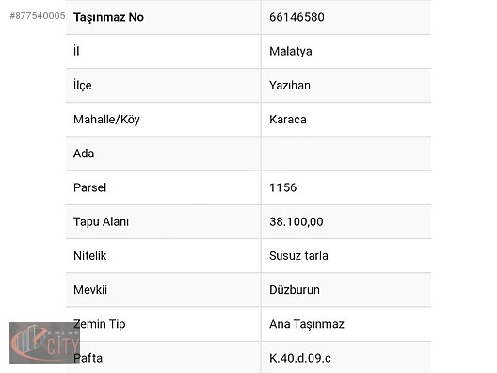This screenshot has height=373, width=497.
Task: Click the Pafta value K.40.d.09.c
Action: 300,359
